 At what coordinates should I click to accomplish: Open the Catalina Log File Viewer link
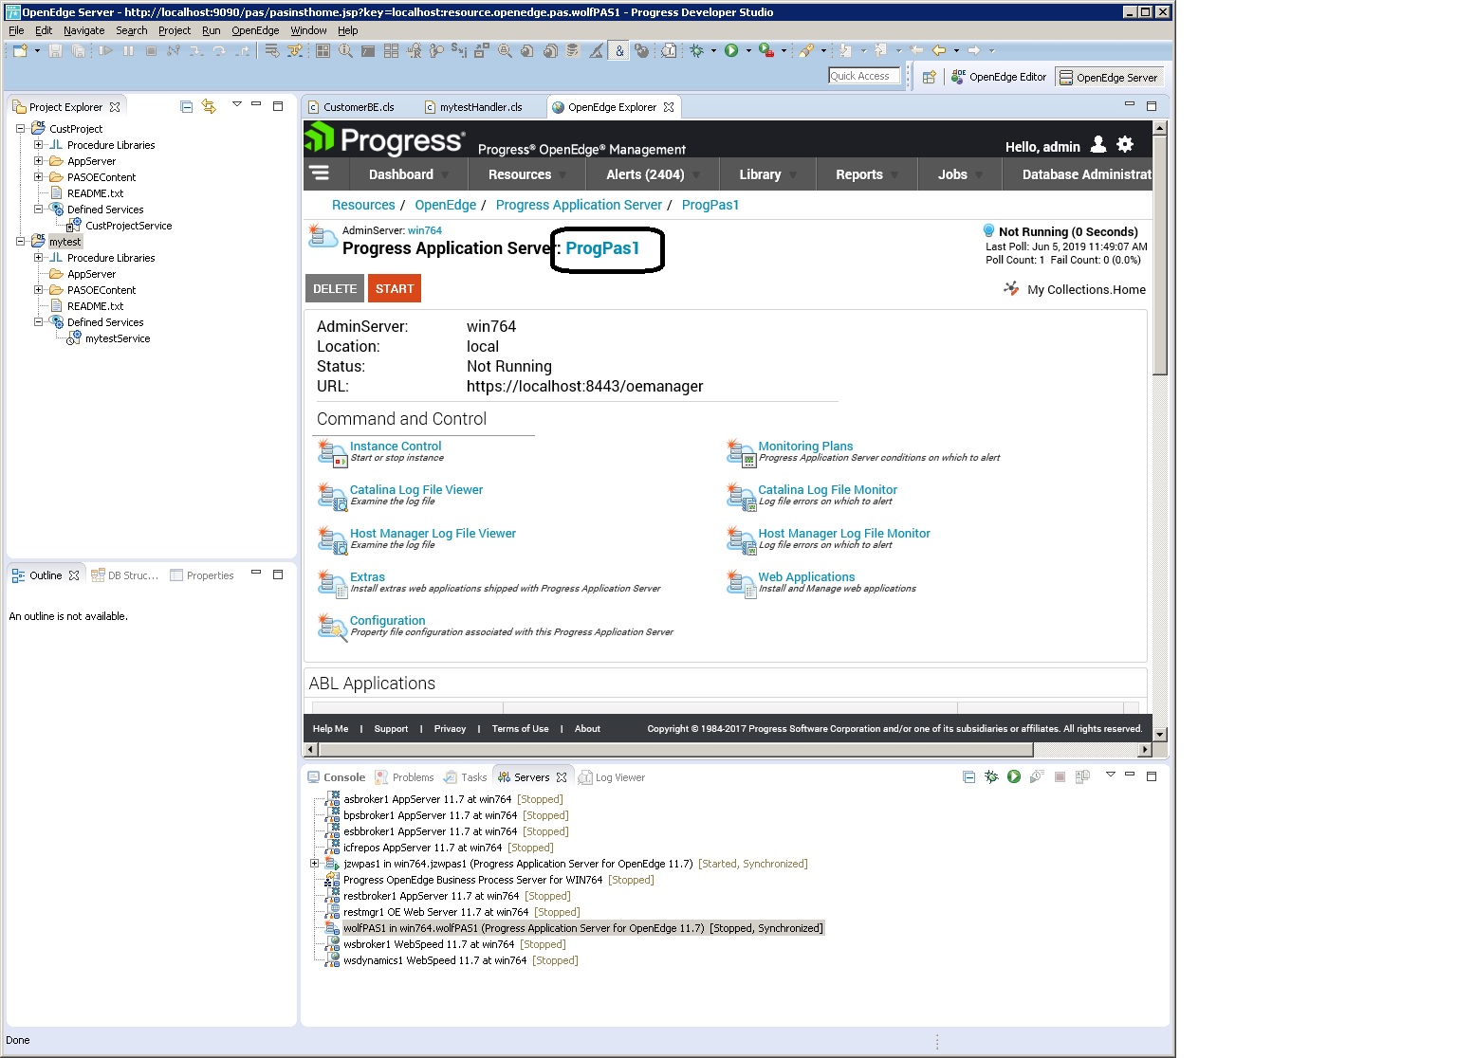click(415, 489)
